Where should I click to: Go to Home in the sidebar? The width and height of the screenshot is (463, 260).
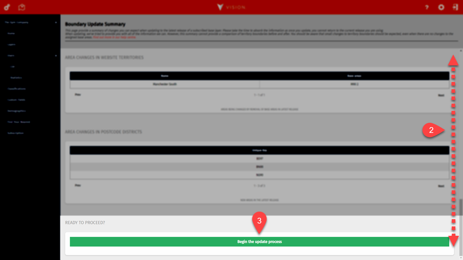pyautogui.click(x=11, y=33)
